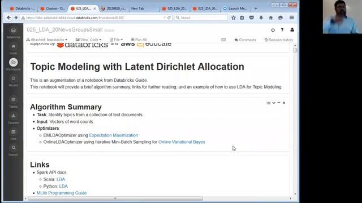This screenshot has width=362, height=203.
Task: Bookmark this page with star icon
Action: click(234, 17)
